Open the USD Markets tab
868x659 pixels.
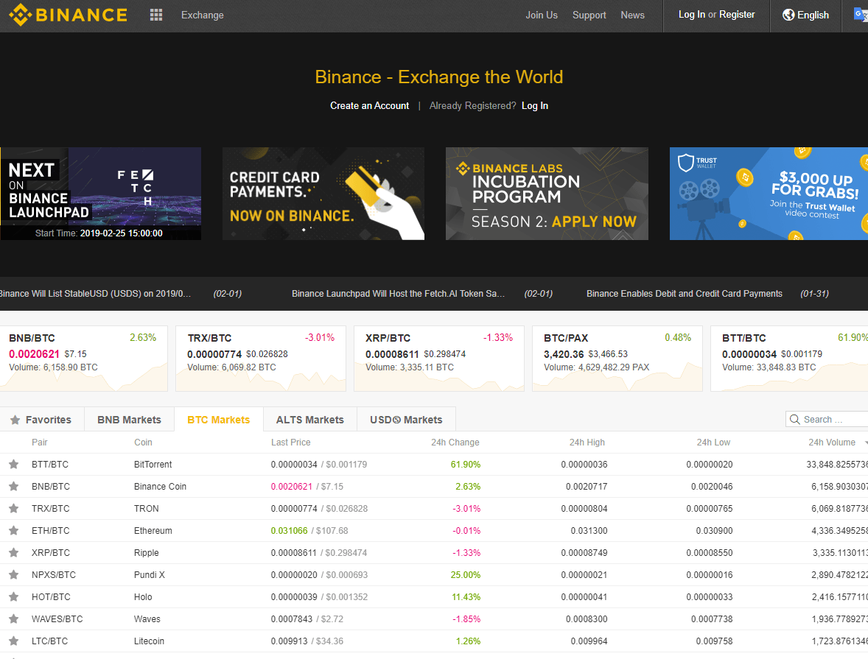(406, 420)
